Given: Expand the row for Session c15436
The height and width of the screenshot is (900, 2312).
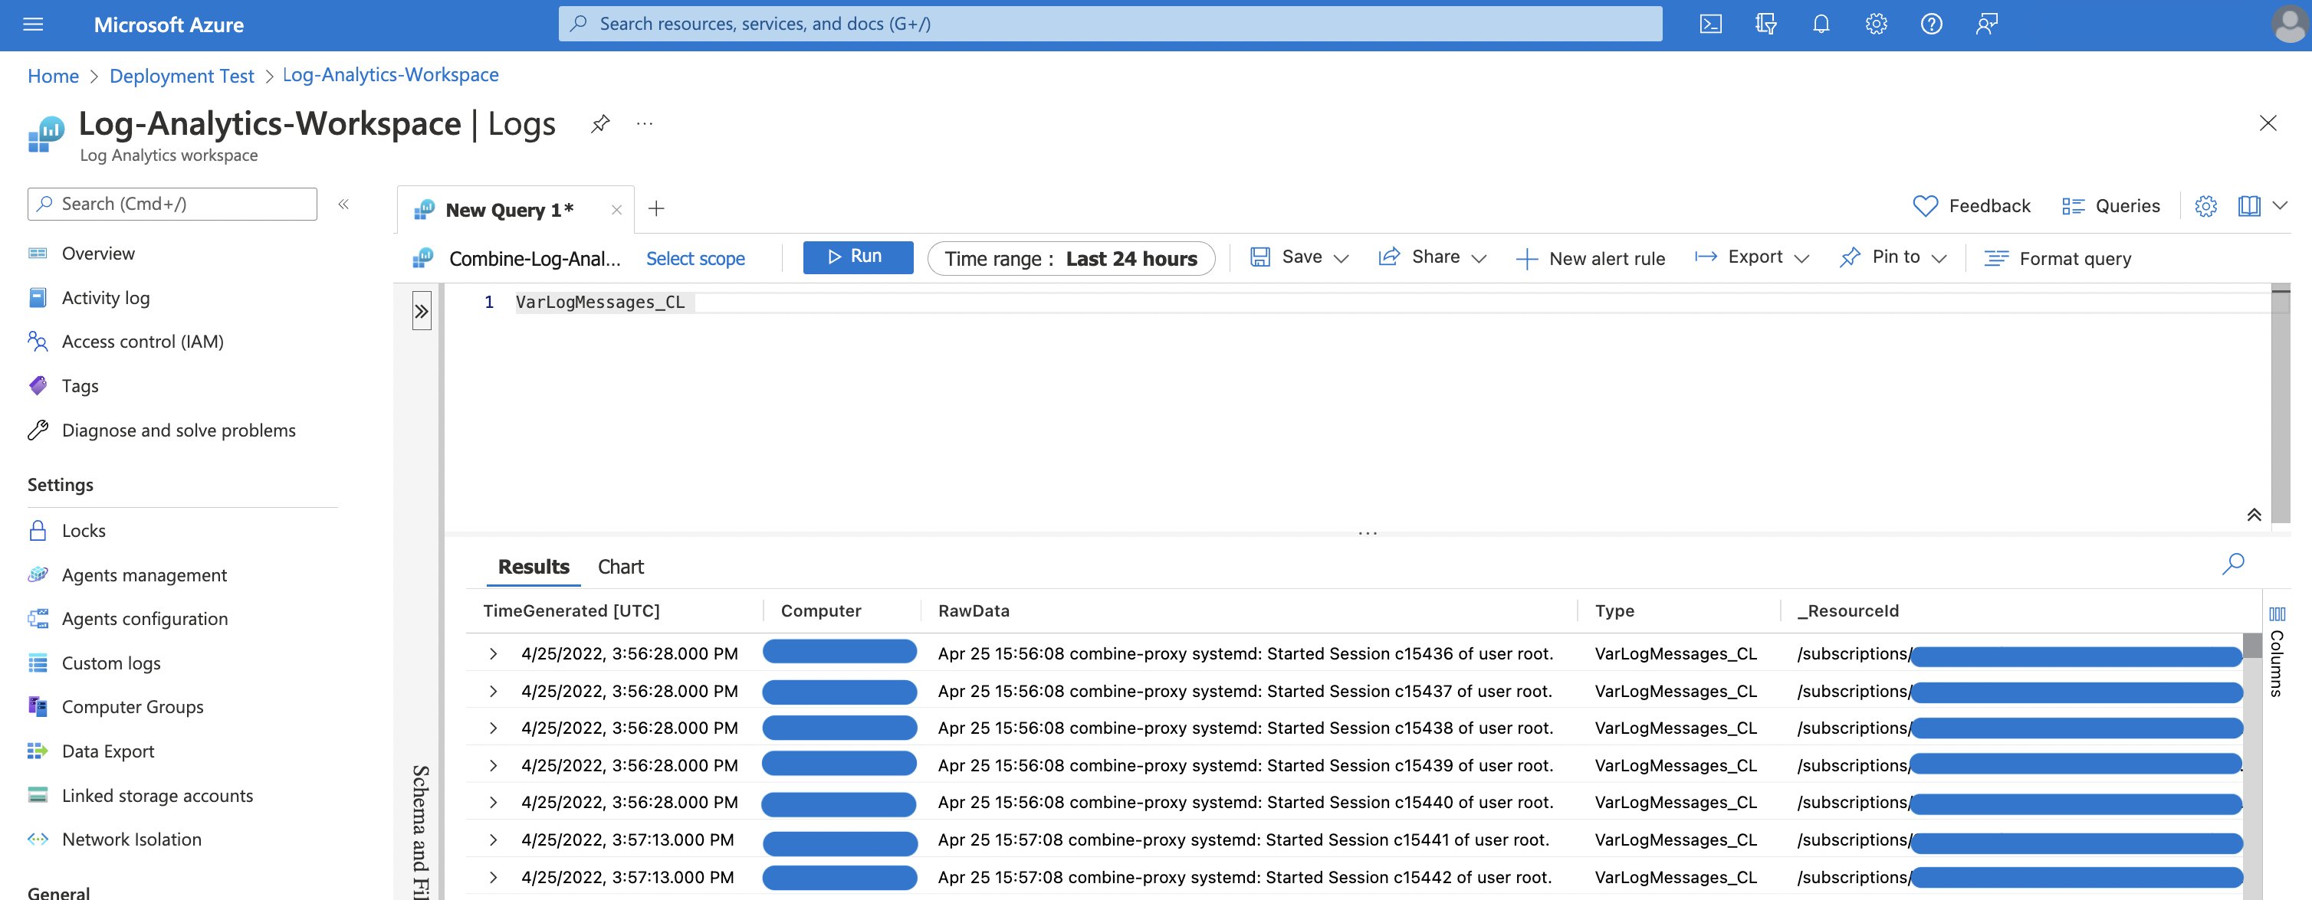Looking at the screenshot, I should click(493, 653).
